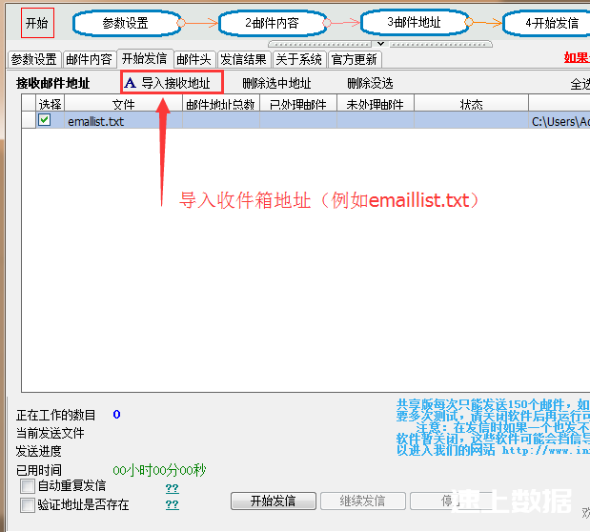This screenshot has width=590, height=532.
Task: Select the emallist.txt file name cell
Action: (123, 121)
